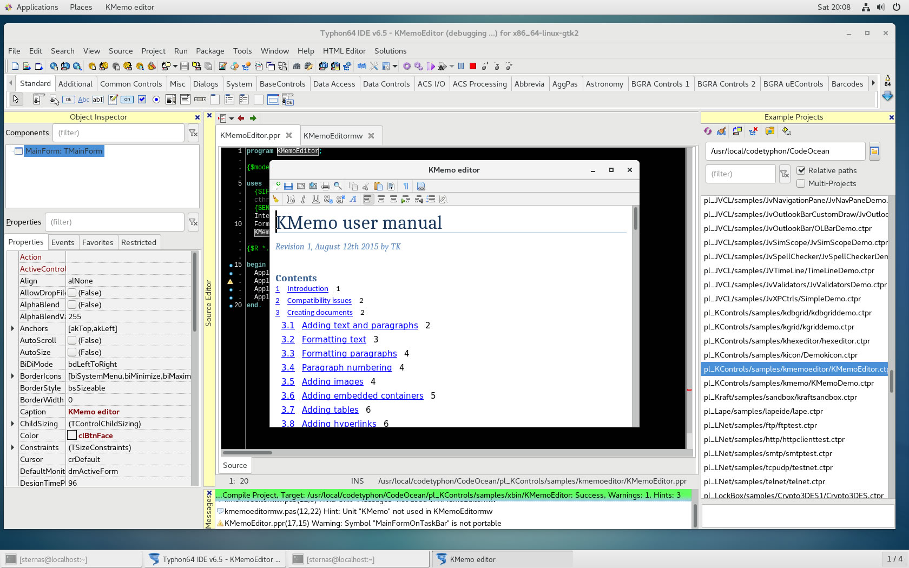Toggle the AutoScroll property checkbox
Viewport: 909px width, 568px height.
[72, 340]
